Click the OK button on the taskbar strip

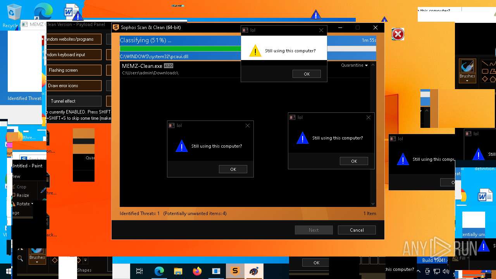[x=316, y=263]
